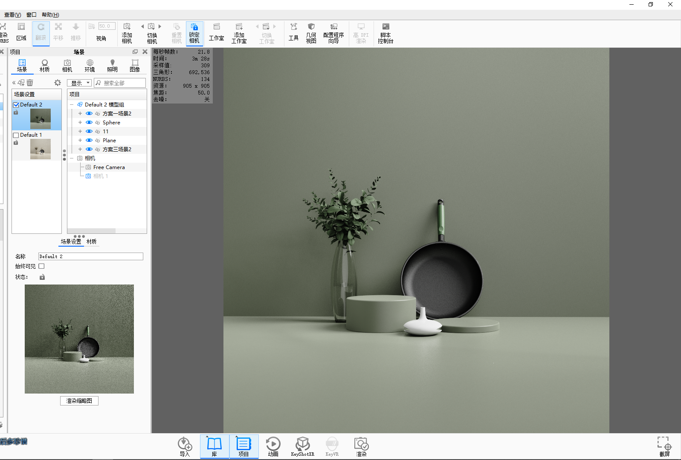Open the KeyShotXR tool
The height and width of the screenshot is (460, 681).
point(302,446)
